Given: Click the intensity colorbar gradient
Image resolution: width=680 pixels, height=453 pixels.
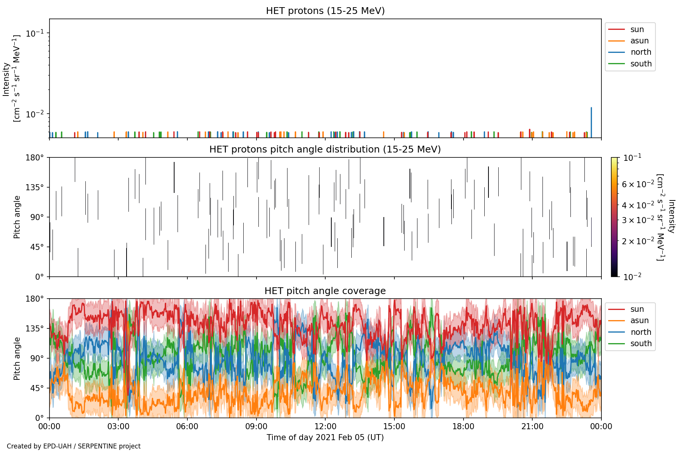Looking at the screenshot, I should click(615, 217).
